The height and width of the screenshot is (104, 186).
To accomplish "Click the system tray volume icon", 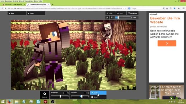I will (171, 102).
